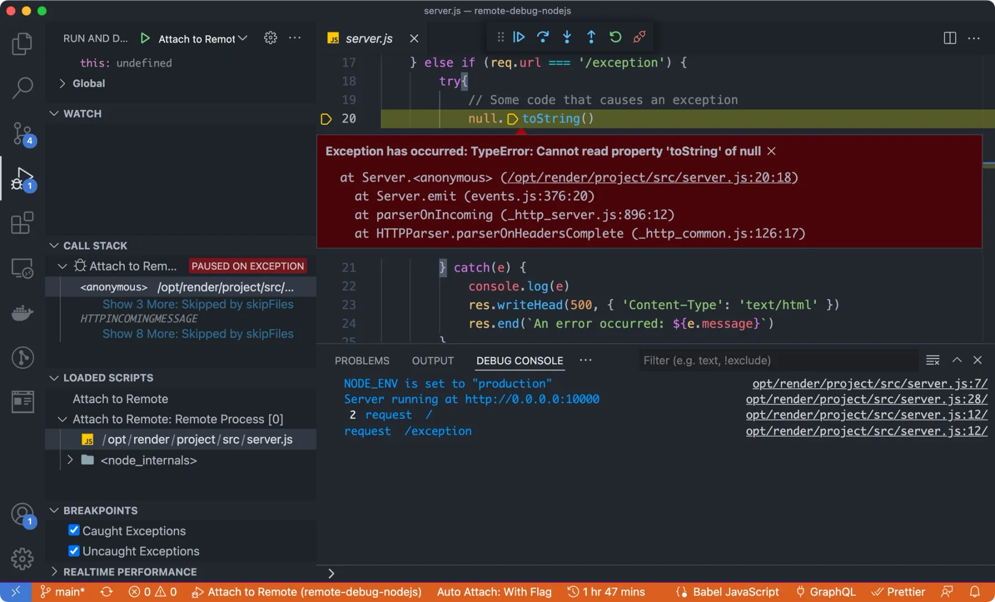Screen dimensions: 995x602
Task: Click the Continue debug toolbar icon
Action: point(519,37)
